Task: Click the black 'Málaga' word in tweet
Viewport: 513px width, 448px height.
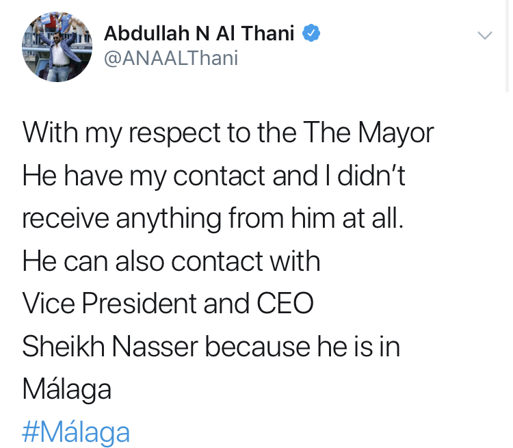Action: coord(66,390)
